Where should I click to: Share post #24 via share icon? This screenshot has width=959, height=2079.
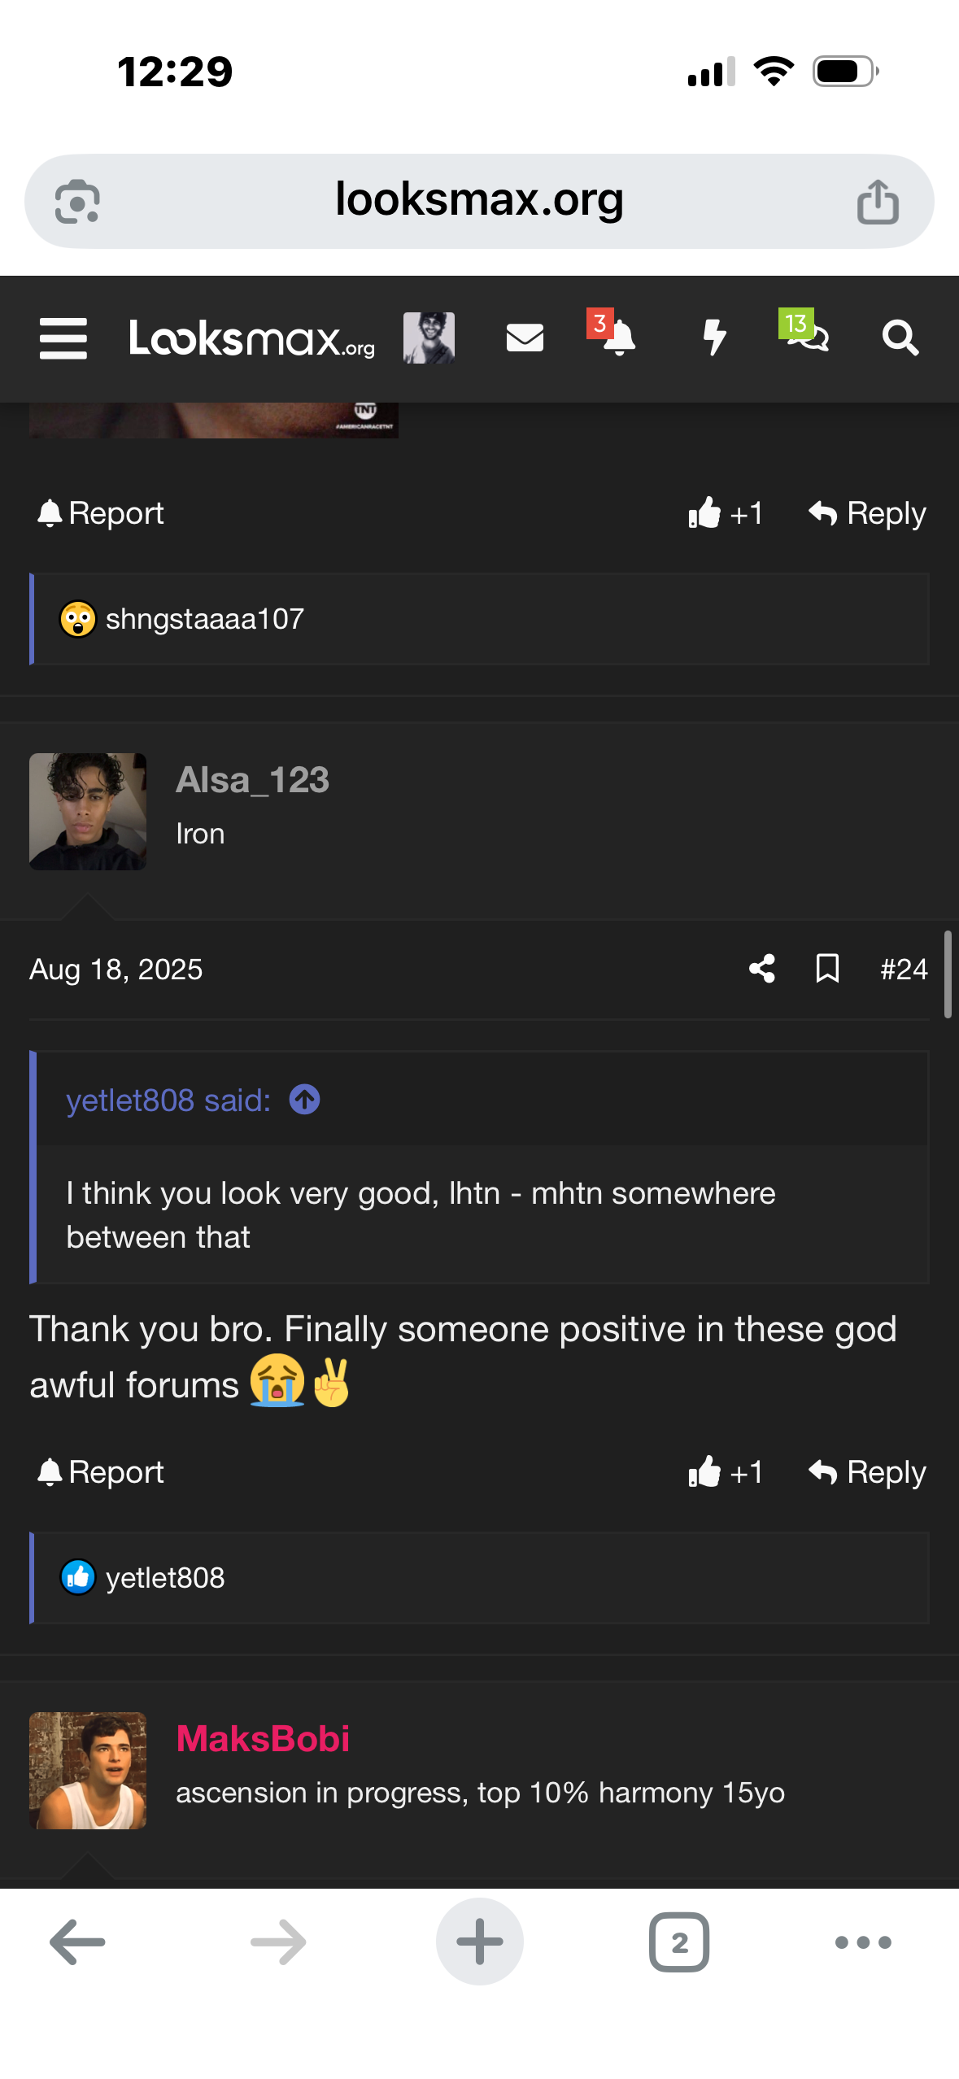pos(762,969)
